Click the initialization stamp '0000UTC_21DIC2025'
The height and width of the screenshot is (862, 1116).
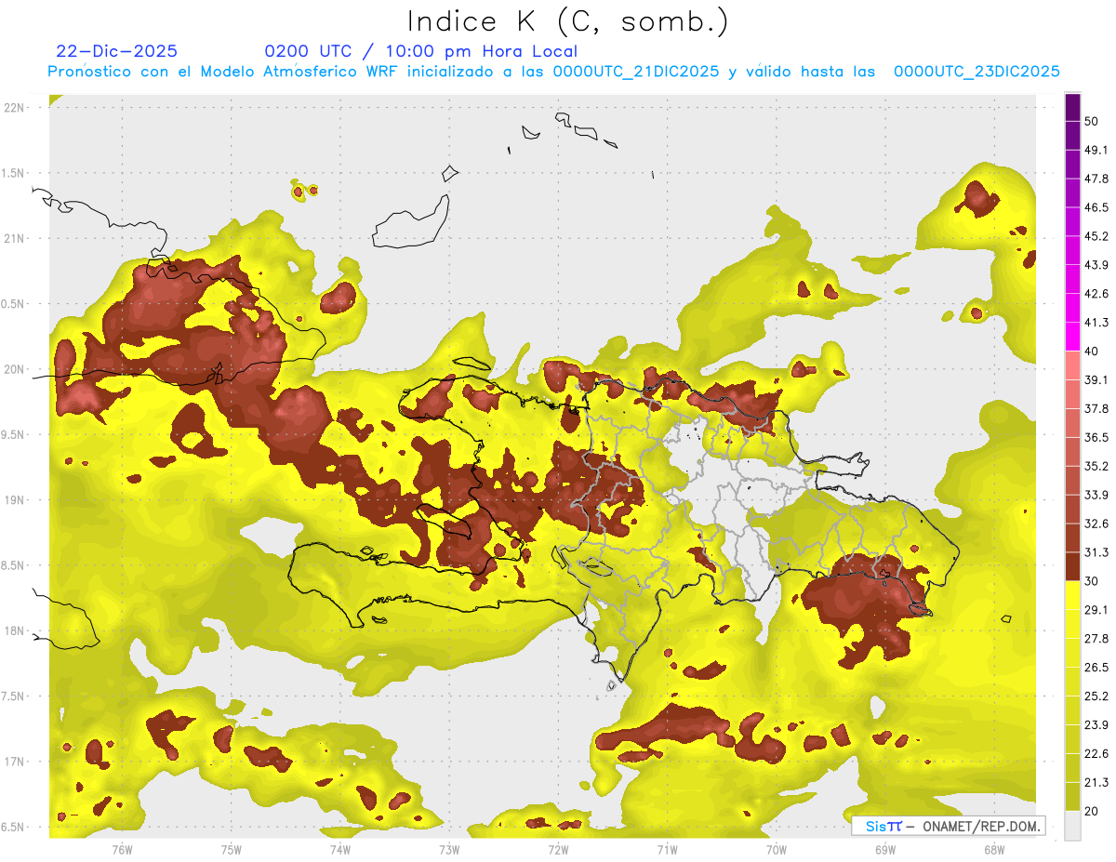(x=636, y=72)
